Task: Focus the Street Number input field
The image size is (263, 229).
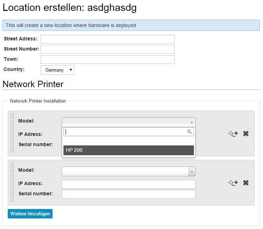Action: [x=108, y=50]
